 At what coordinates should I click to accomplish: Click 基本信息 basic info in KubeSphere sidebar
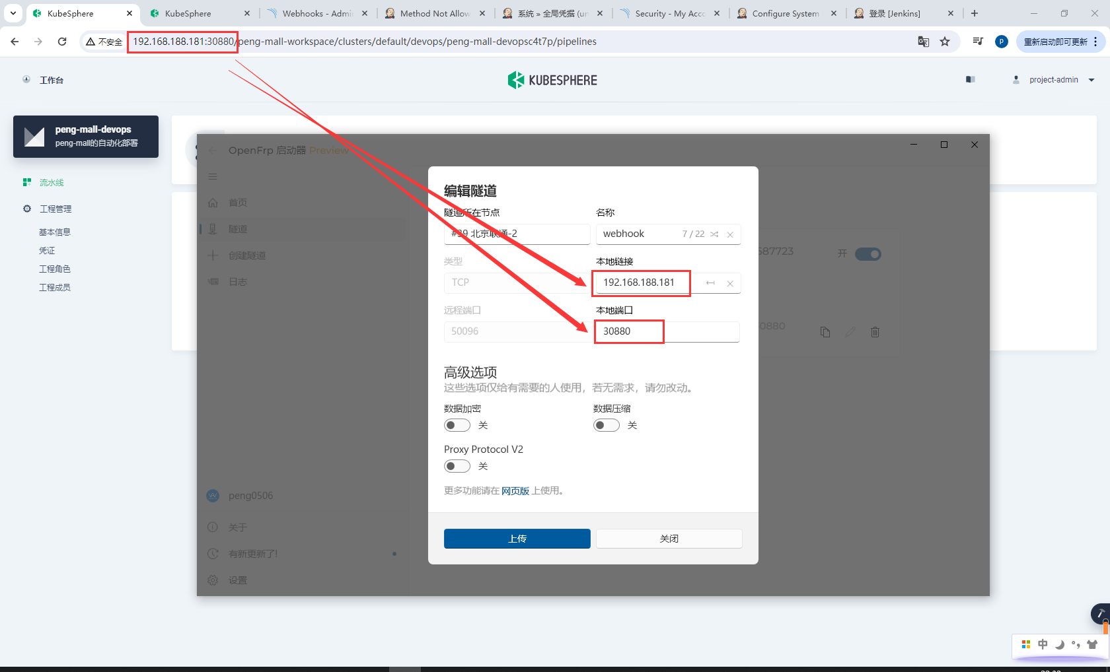click(x=55, y=232)
